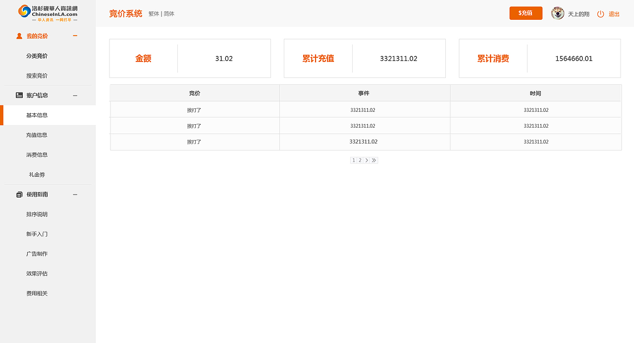Switch language to 繁体

pos(154,14)
